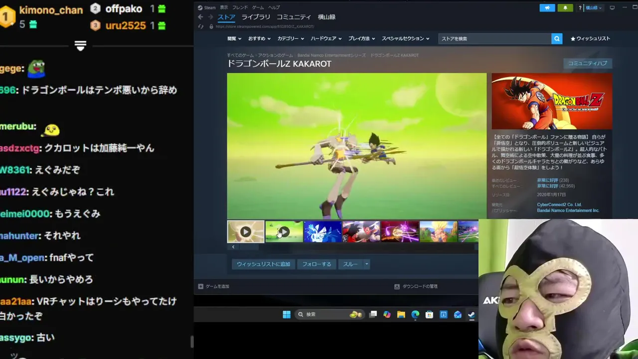The width and height of the screenshot is (638, 359).
Task: Click the Dragon Ball Z header capsule image
Action: point(552,101)
